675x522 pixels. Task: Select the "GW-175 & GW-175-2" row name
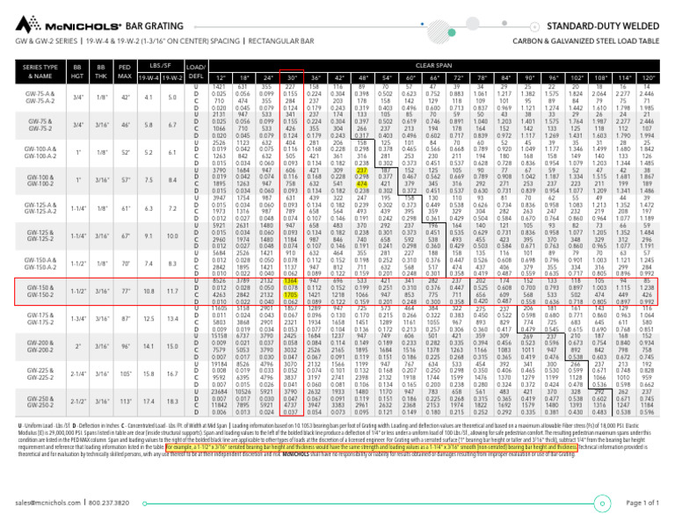tap(40, 319)
